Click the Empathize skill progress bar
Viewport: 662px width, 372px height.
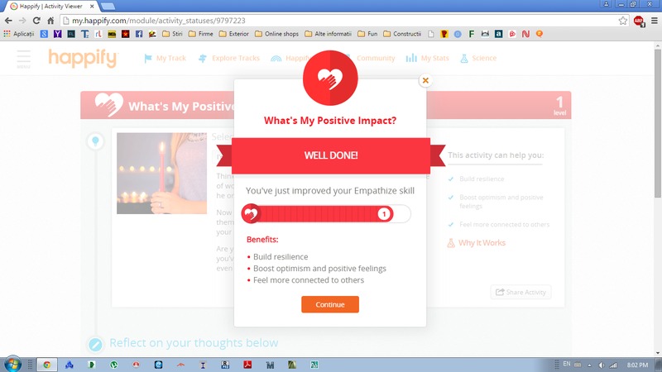tap(326, 214)
